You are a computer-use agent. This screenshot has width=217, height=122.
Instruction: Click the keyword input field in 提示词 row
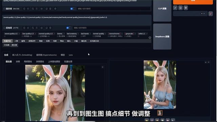click(x=114, y=9)
